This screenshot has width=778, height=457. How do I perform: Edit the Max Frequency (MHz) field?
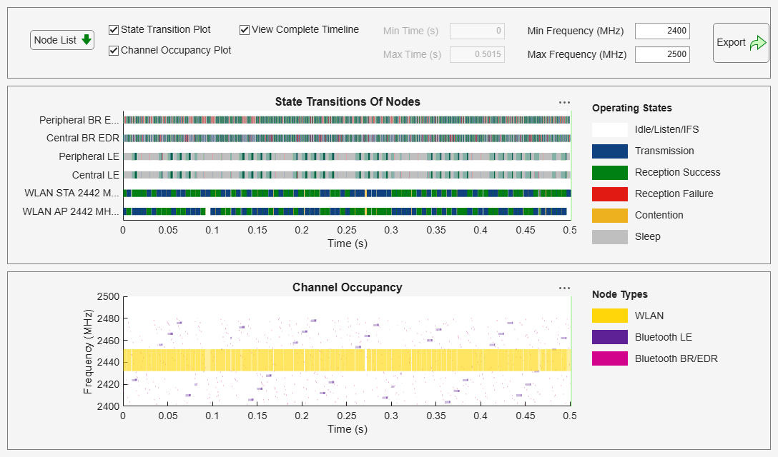(662, 54)
